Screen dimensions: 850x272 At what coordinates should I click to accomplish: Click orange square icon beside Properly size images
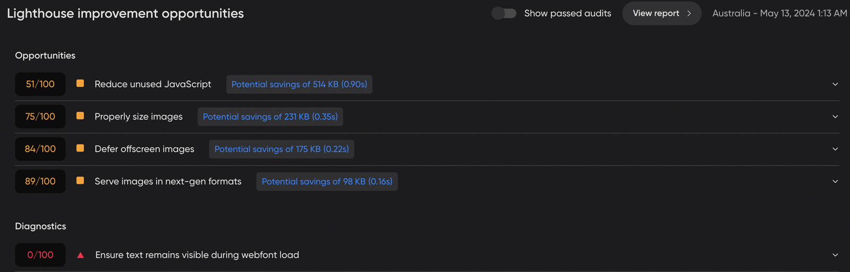(80, 116)
